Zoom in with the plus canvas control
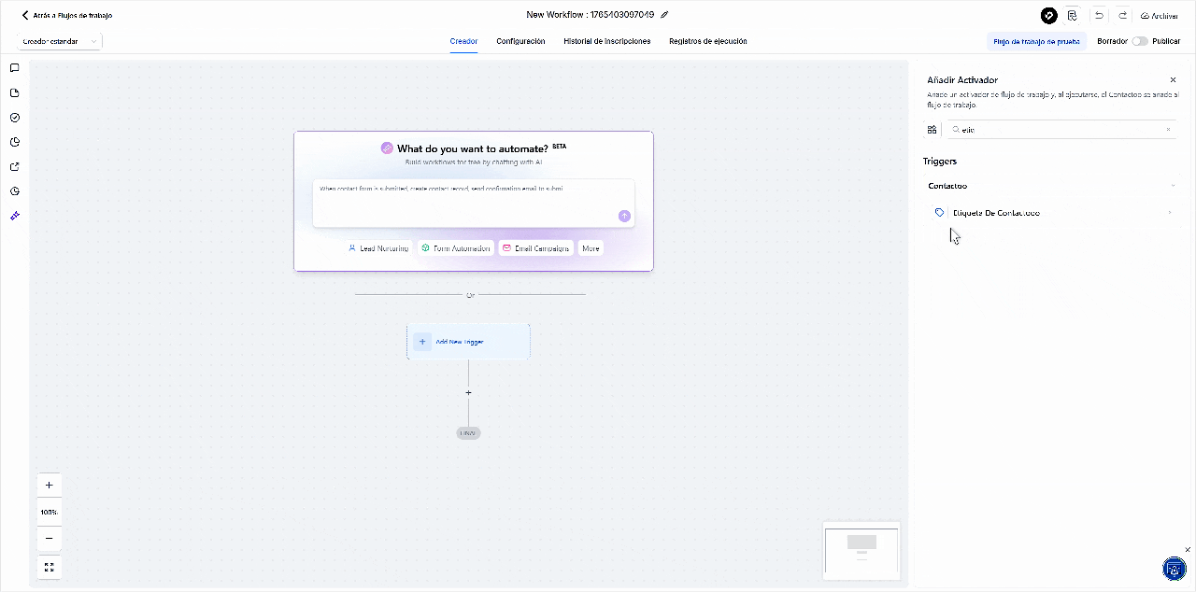Viewport: 1196px width, 592px height. point(49,486)
